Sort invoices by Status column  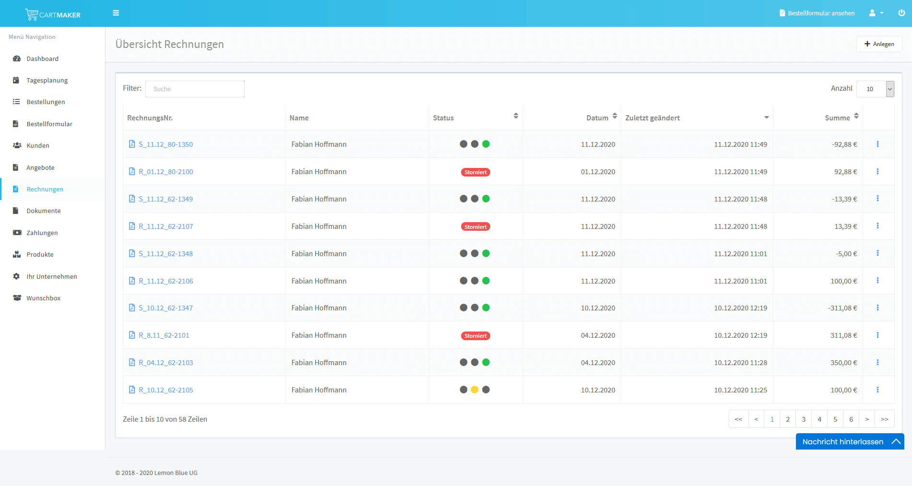[516, 116]
